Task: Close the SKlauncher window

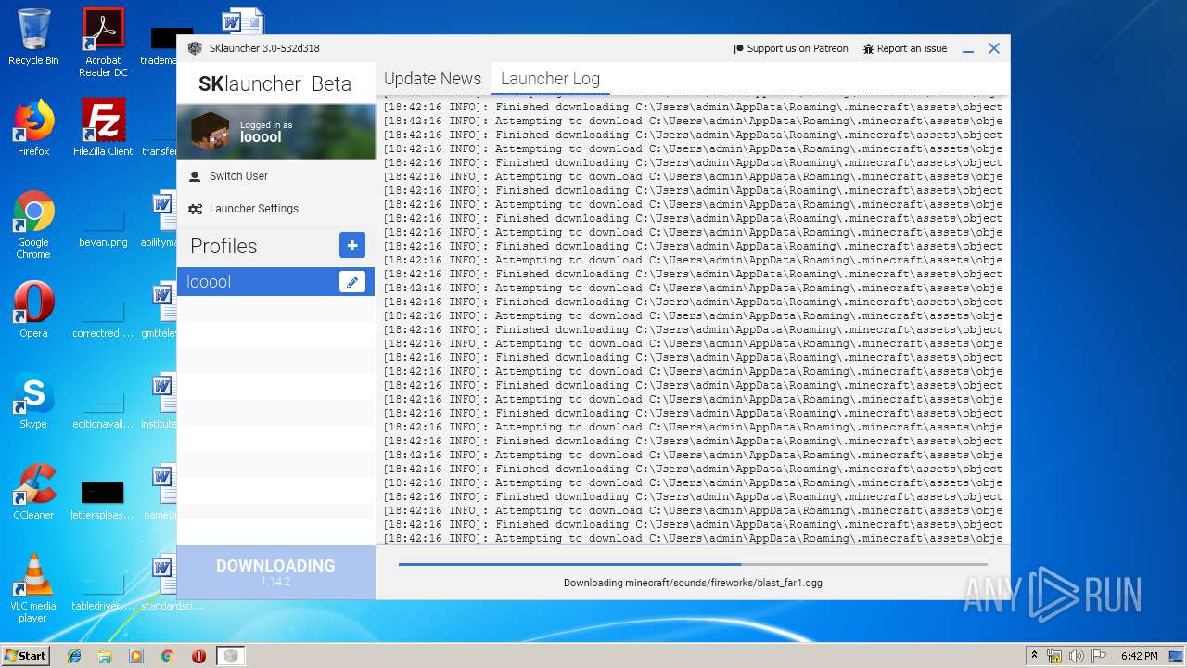Action: pos(994,48)
